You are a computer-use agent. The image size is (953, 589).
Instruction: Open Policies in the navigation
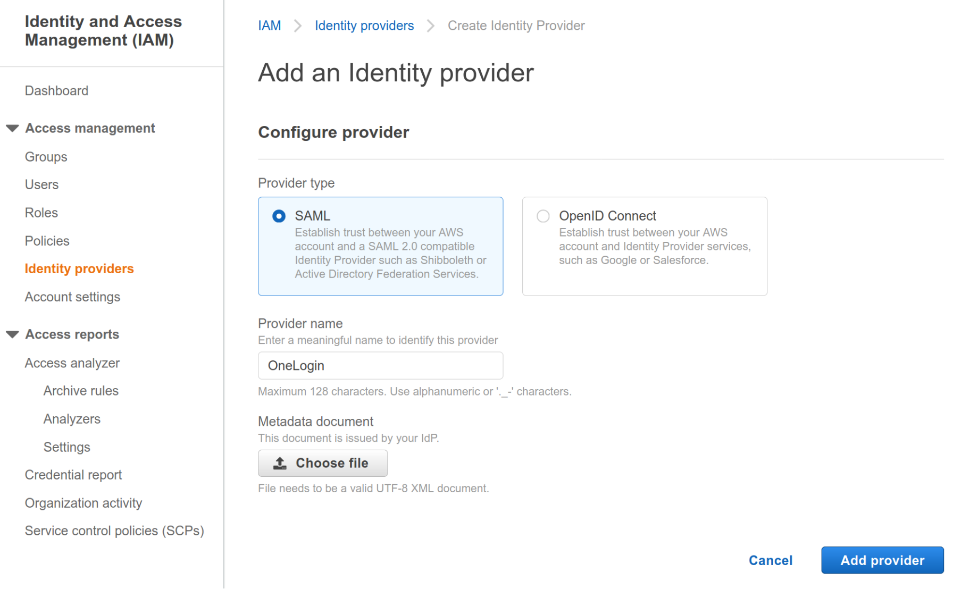tap(47, 241)
